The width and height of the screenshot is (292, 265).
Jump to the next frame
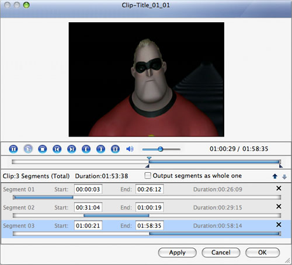[x=72, y=149]
